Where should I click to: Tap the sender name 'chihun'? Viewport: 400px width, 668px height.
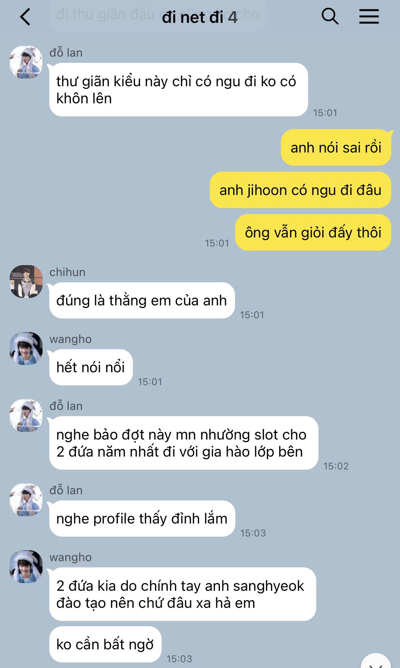coord(67,272)
